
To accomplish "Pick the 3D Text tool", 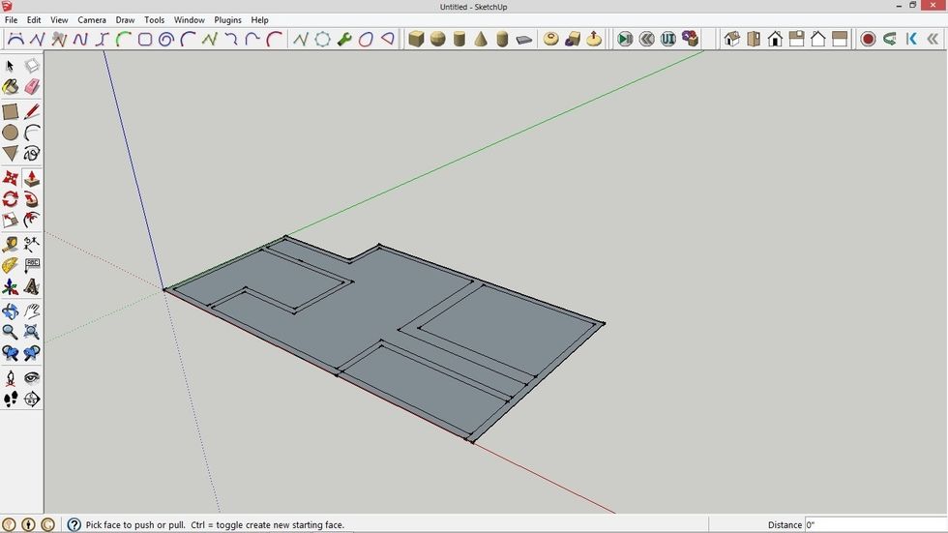I will (32, 287).
